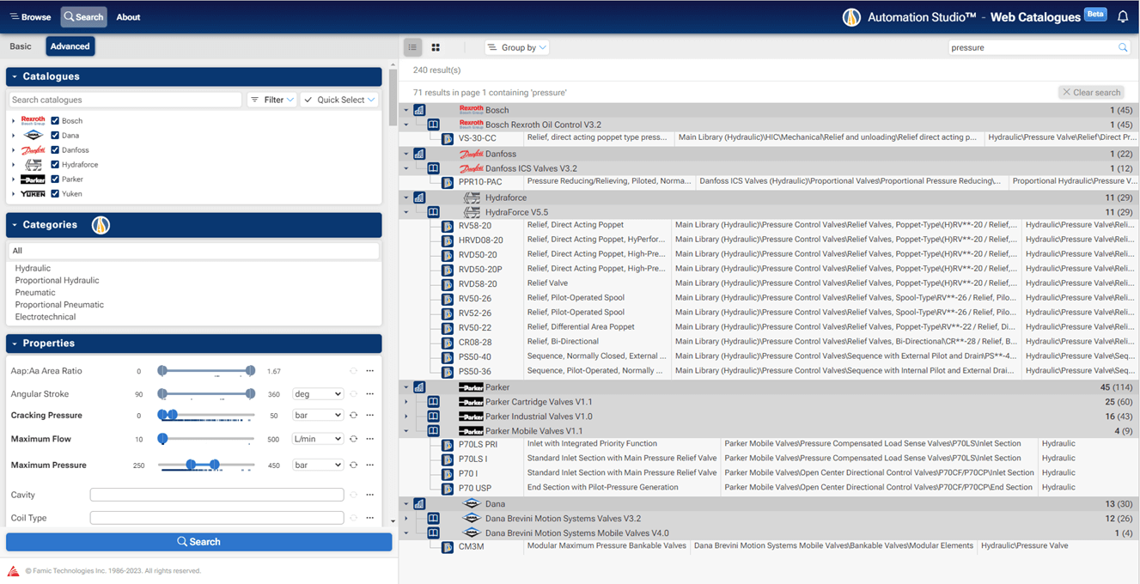This screenshot has height=584, width=1140.
Task: Open the Search tab in top bar
Action: (83, 16)
